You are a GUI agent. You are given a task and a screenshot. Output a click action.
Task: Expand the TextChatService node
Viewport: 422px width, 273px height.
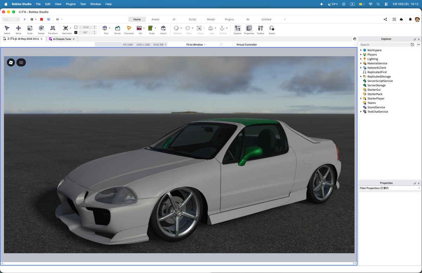pos(361,112)
